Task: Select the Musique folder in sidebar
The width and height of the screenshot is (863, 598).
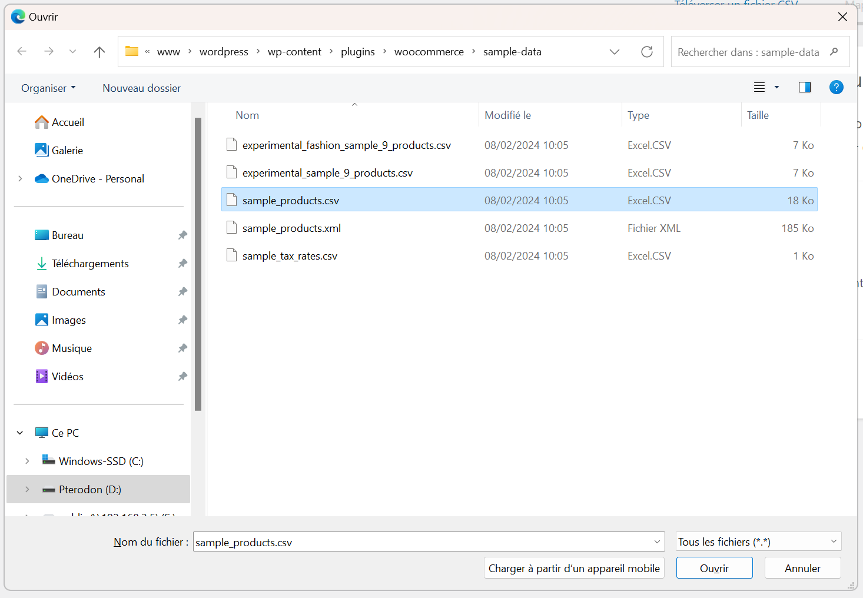Action: point(72,348)
